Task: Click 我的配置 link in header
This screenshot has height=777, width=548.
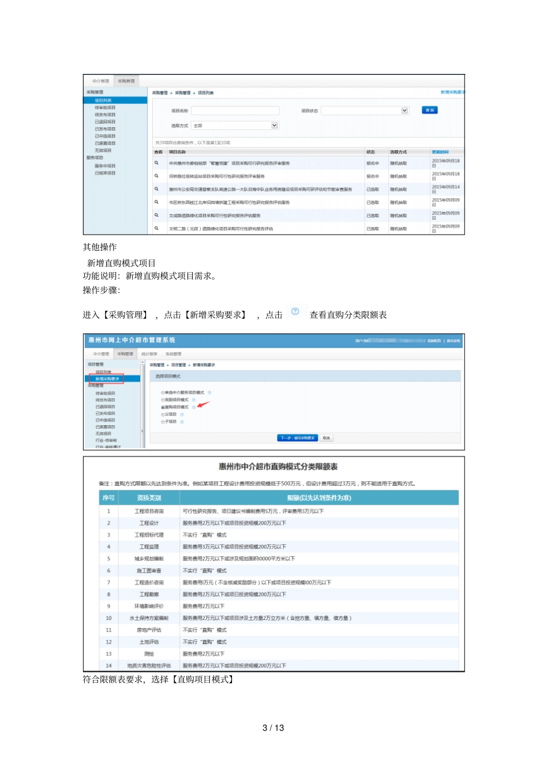Action: (434, 341)
